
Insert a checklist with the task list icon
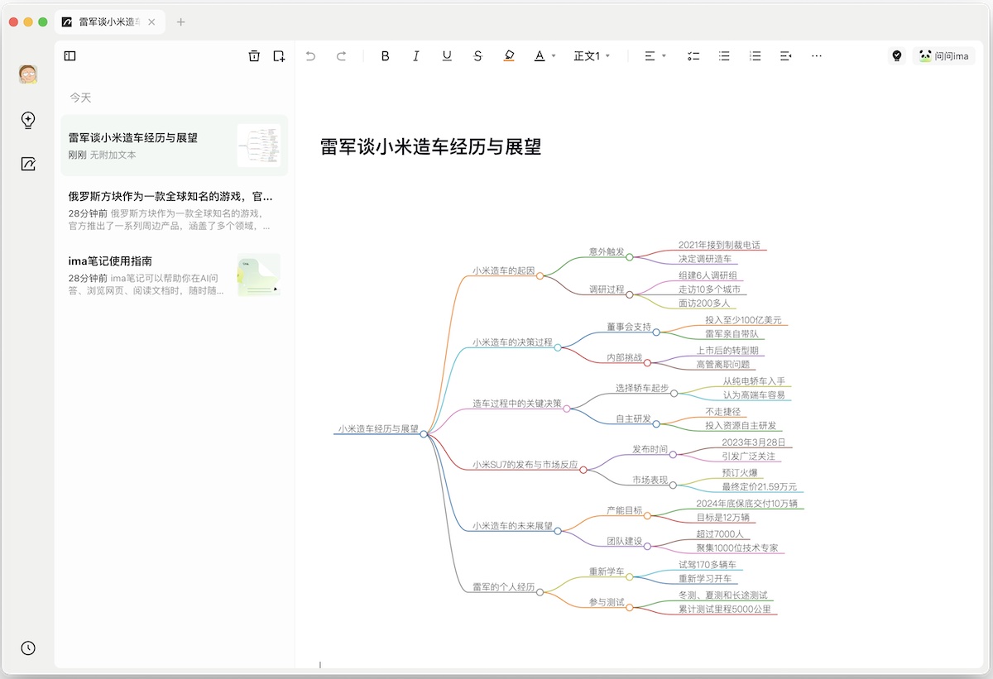pos(693,56)
